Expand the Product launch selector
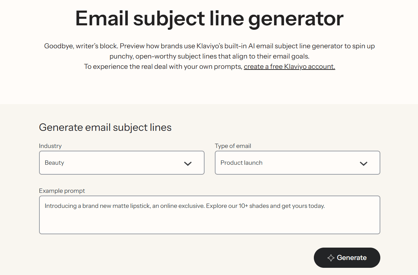 (297, 163)
